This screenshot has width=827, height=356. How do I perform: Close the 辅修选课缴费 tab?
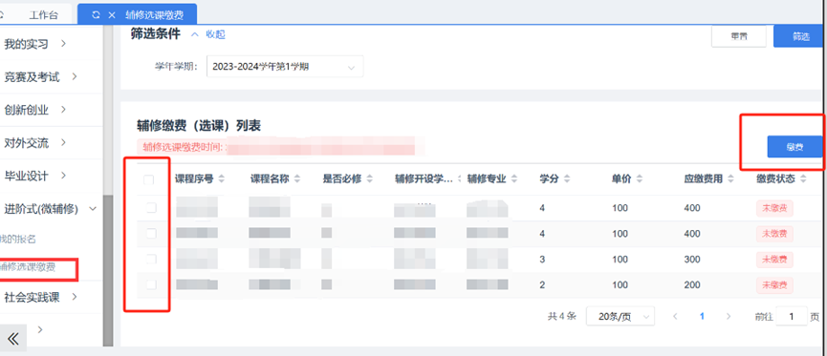tap(111, 14)
